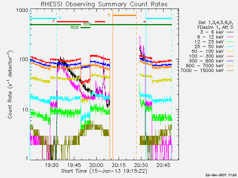
Task: Click the red line swatch for 100 - 300 keV
Action: tap(230, 56)
